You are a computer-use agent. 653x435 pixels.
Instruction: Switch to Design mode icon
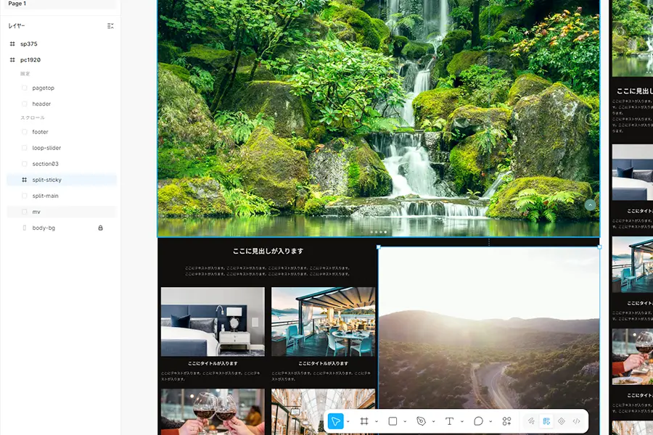pyautogui.click(x=546, y=421)
